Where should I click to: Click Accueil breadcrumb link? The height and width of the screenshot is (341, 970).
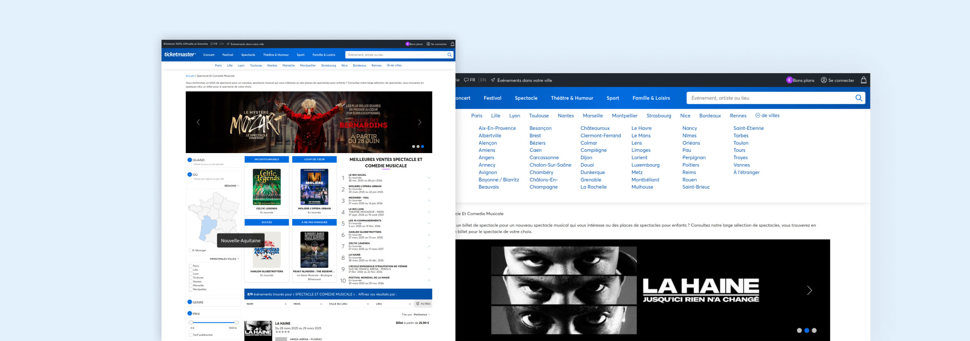coord(190,76)
